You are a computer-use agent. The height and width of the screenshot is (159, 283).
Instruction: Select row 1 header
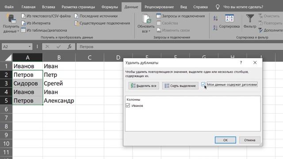pos(6,66)
